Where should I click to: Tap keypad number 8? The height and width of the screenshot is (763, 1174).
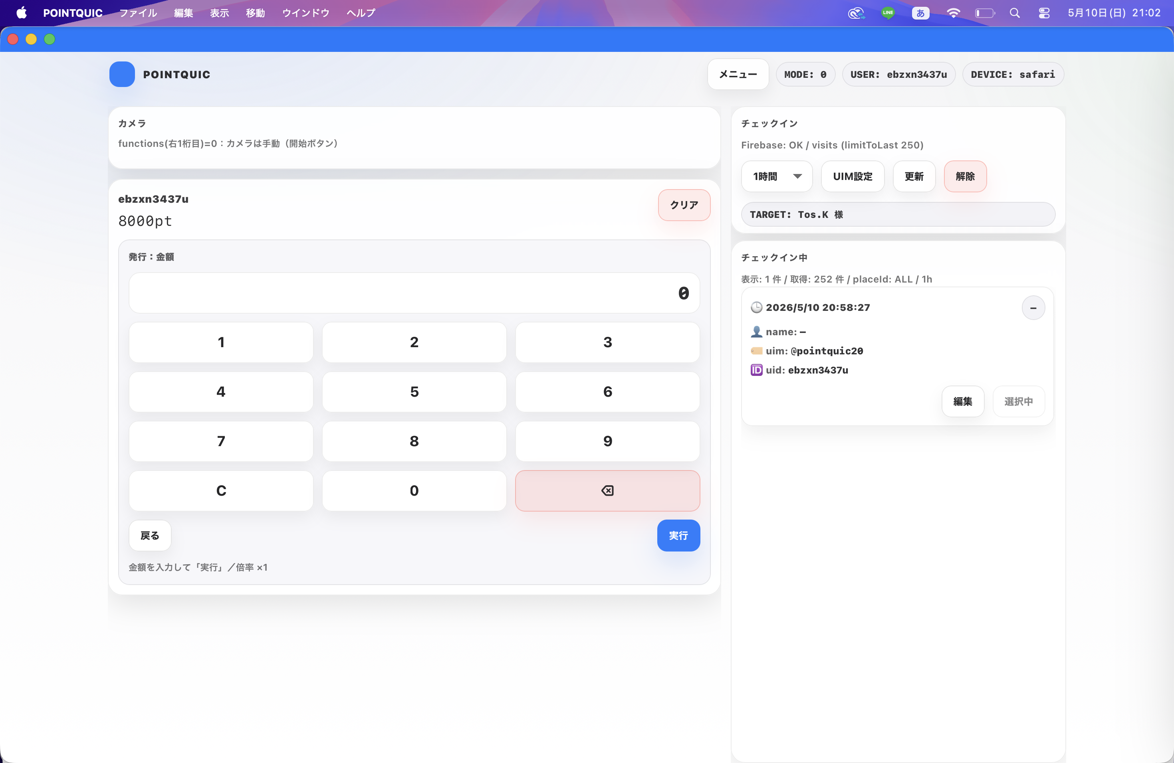(x=414, y=441)
